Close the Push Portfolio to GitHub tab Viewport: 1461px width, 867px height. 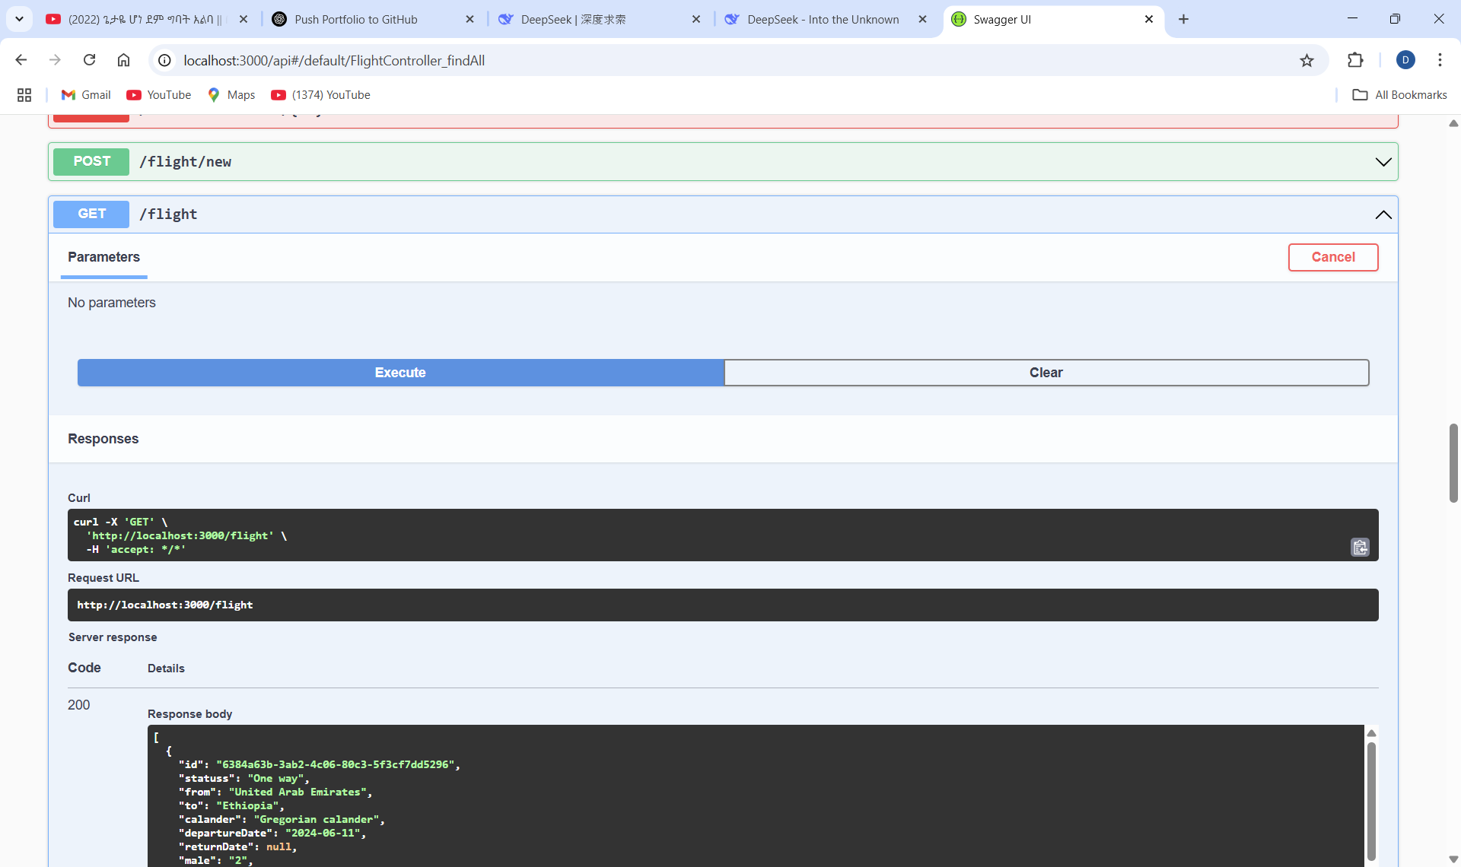(469, 19)
